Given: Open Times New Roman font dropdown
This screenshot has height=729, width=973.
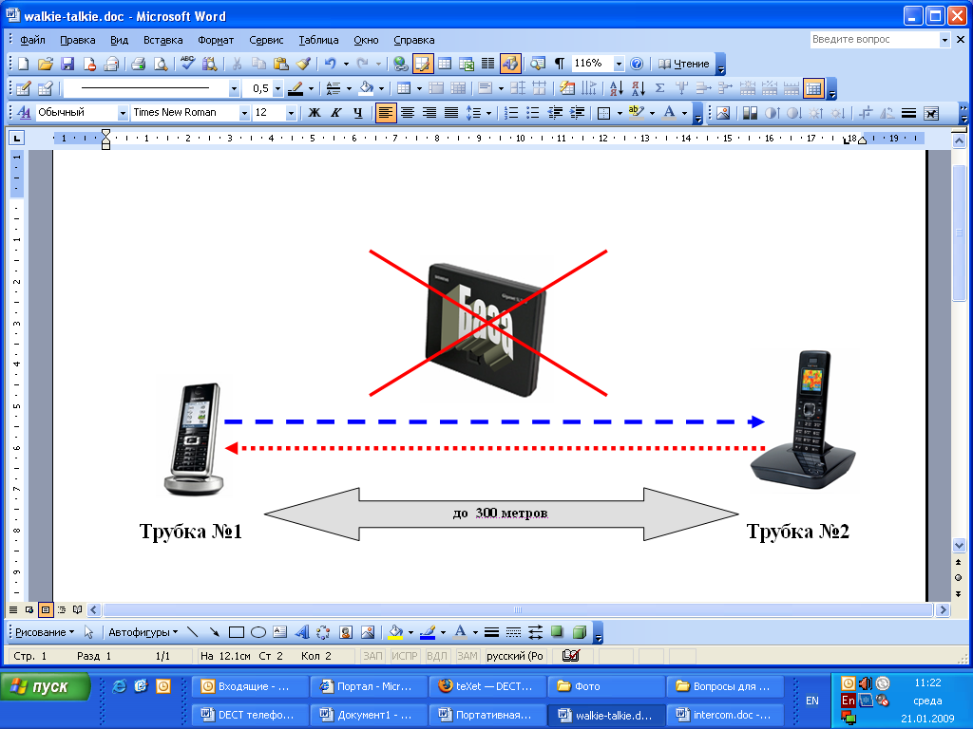Looking at the screenshot, I should [244, 112].
